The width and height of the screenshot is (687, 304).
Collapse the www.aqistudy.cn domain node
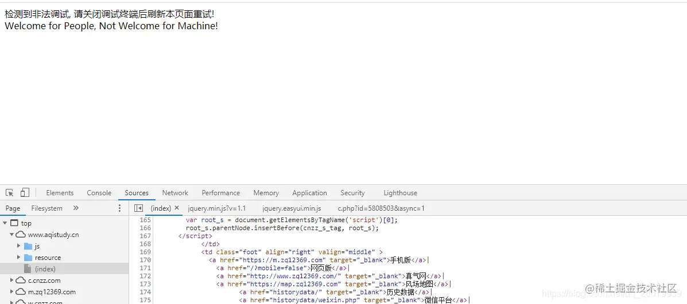pyautogui.click(x=12, y=235)
